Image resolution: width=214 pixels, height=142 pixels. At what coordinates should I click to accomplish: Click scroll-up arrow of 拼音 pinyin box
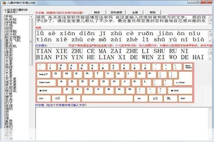210,32
